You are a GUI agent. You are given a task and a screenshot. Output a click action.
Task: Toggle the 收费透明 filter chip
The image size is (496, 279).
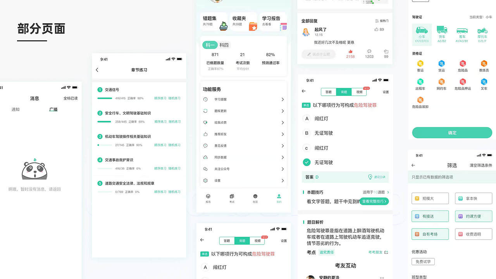pyautogui.click(x=474, y=234)
